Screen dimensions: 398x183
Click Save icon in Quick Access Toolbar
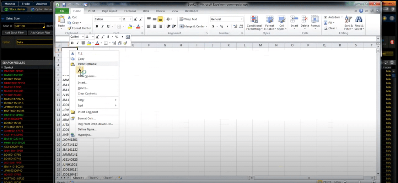coord(64,5)
